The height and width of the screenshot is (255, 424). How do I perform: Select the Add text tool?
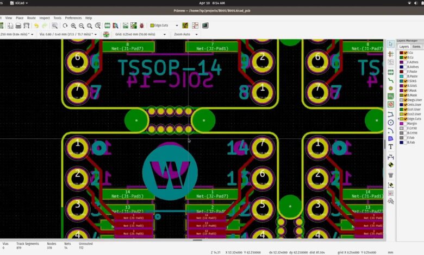coord(391,147)
